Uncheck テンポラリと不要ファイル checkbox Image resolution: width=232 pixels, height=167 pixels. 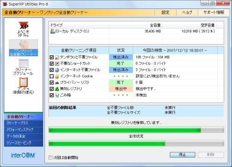[52, 58]
